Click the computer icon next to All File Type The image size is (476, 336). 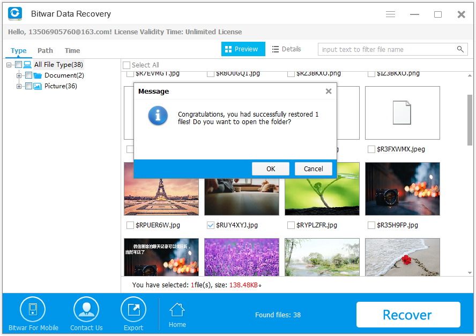pyautogui.click(x=28, y=65)
